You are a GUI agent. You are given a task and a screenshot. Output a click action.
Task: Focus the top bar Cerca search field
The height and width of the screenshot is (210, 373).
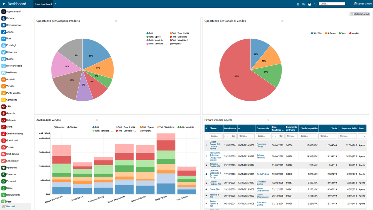pyautogui.click(x=332, y=4)
